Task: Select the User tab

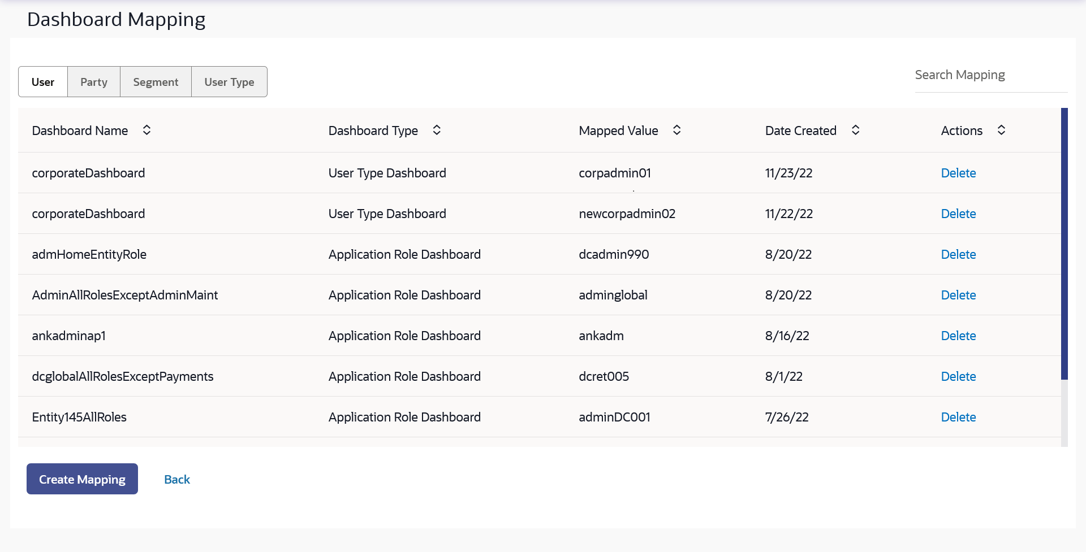Action: click(x=43, y=82)
